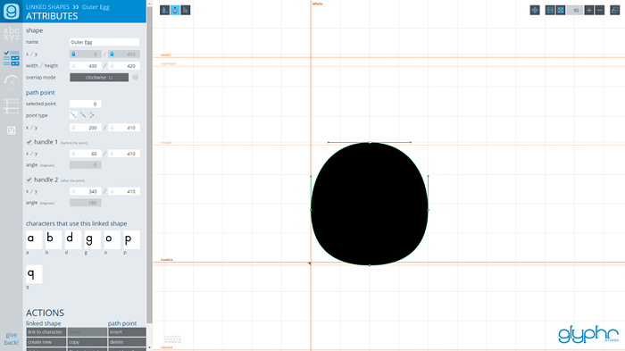This screenshot has width=625, height=351.
Task: Click the link to character button
Action: pyautogui.click(x=46, y=332)
